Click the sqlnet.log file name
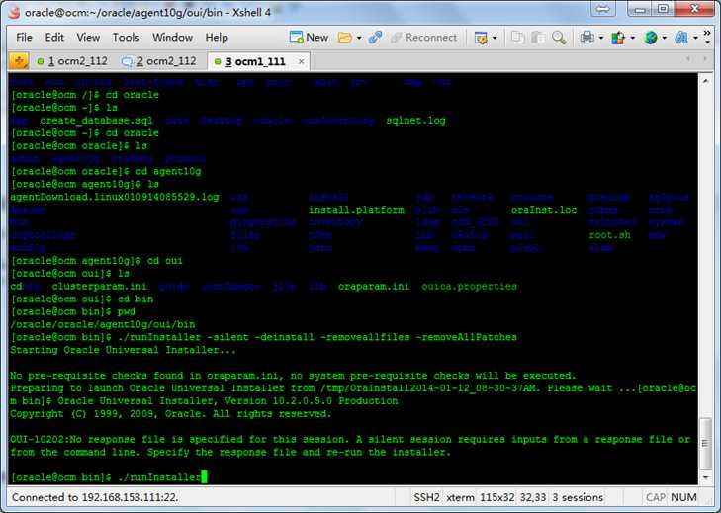 [415, 121]
